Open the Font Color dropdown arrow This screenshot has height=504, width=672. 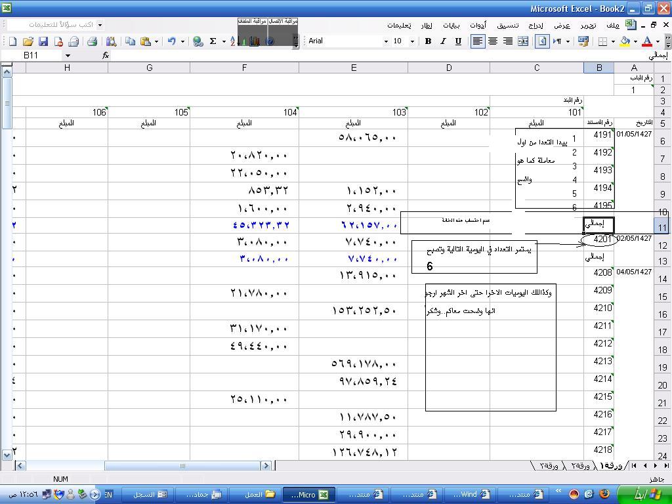point(658,41)
